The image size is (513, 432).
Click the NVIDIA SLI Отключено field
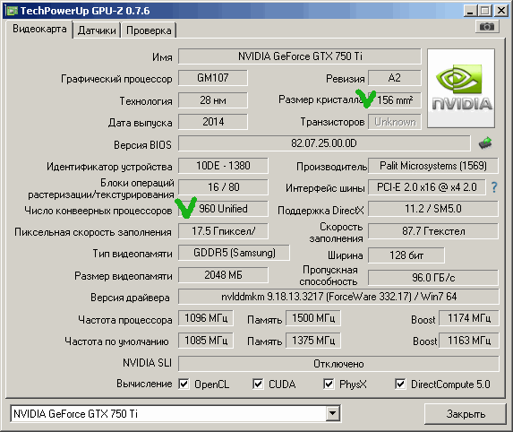(338, 364)
